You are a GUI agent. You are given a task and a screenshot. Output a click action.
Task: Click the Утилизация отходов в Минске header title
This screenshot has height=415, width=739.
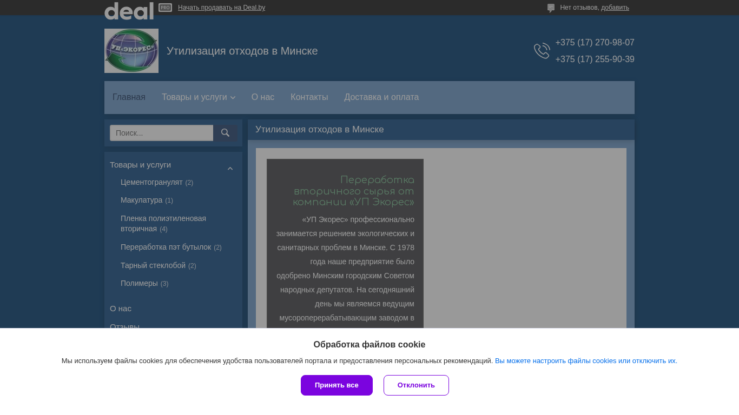click(x=242, y=51)
